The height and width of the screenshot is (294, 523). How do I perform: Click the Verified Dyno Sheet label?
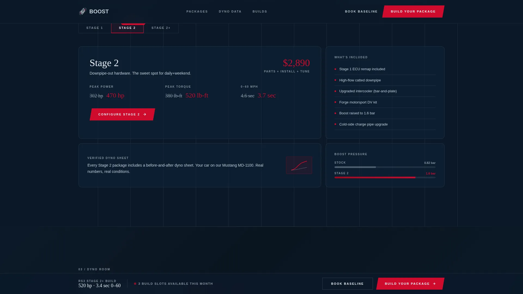pyautogui.click(x=108, y=158)
